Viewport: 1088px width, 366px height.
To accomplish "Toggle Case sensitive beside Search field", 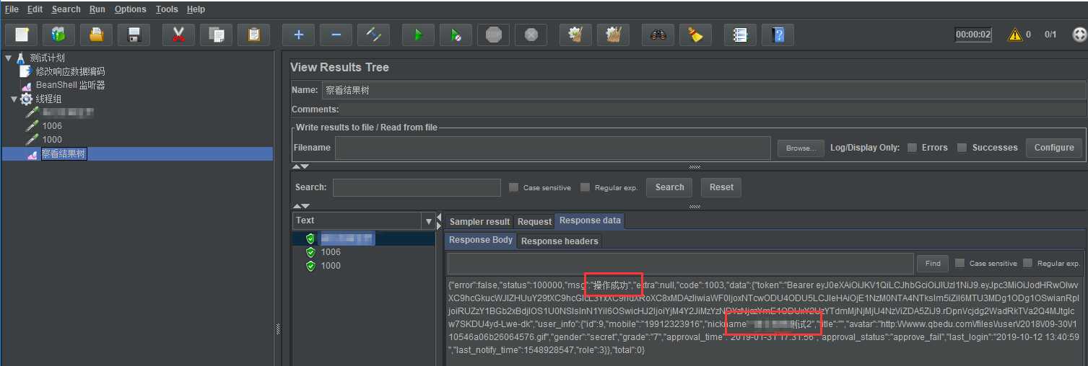I will (x=513, y=187).
